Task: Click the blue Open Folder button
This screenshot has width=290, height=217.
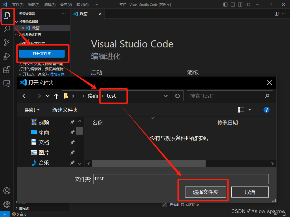Action: pos(42,54)
